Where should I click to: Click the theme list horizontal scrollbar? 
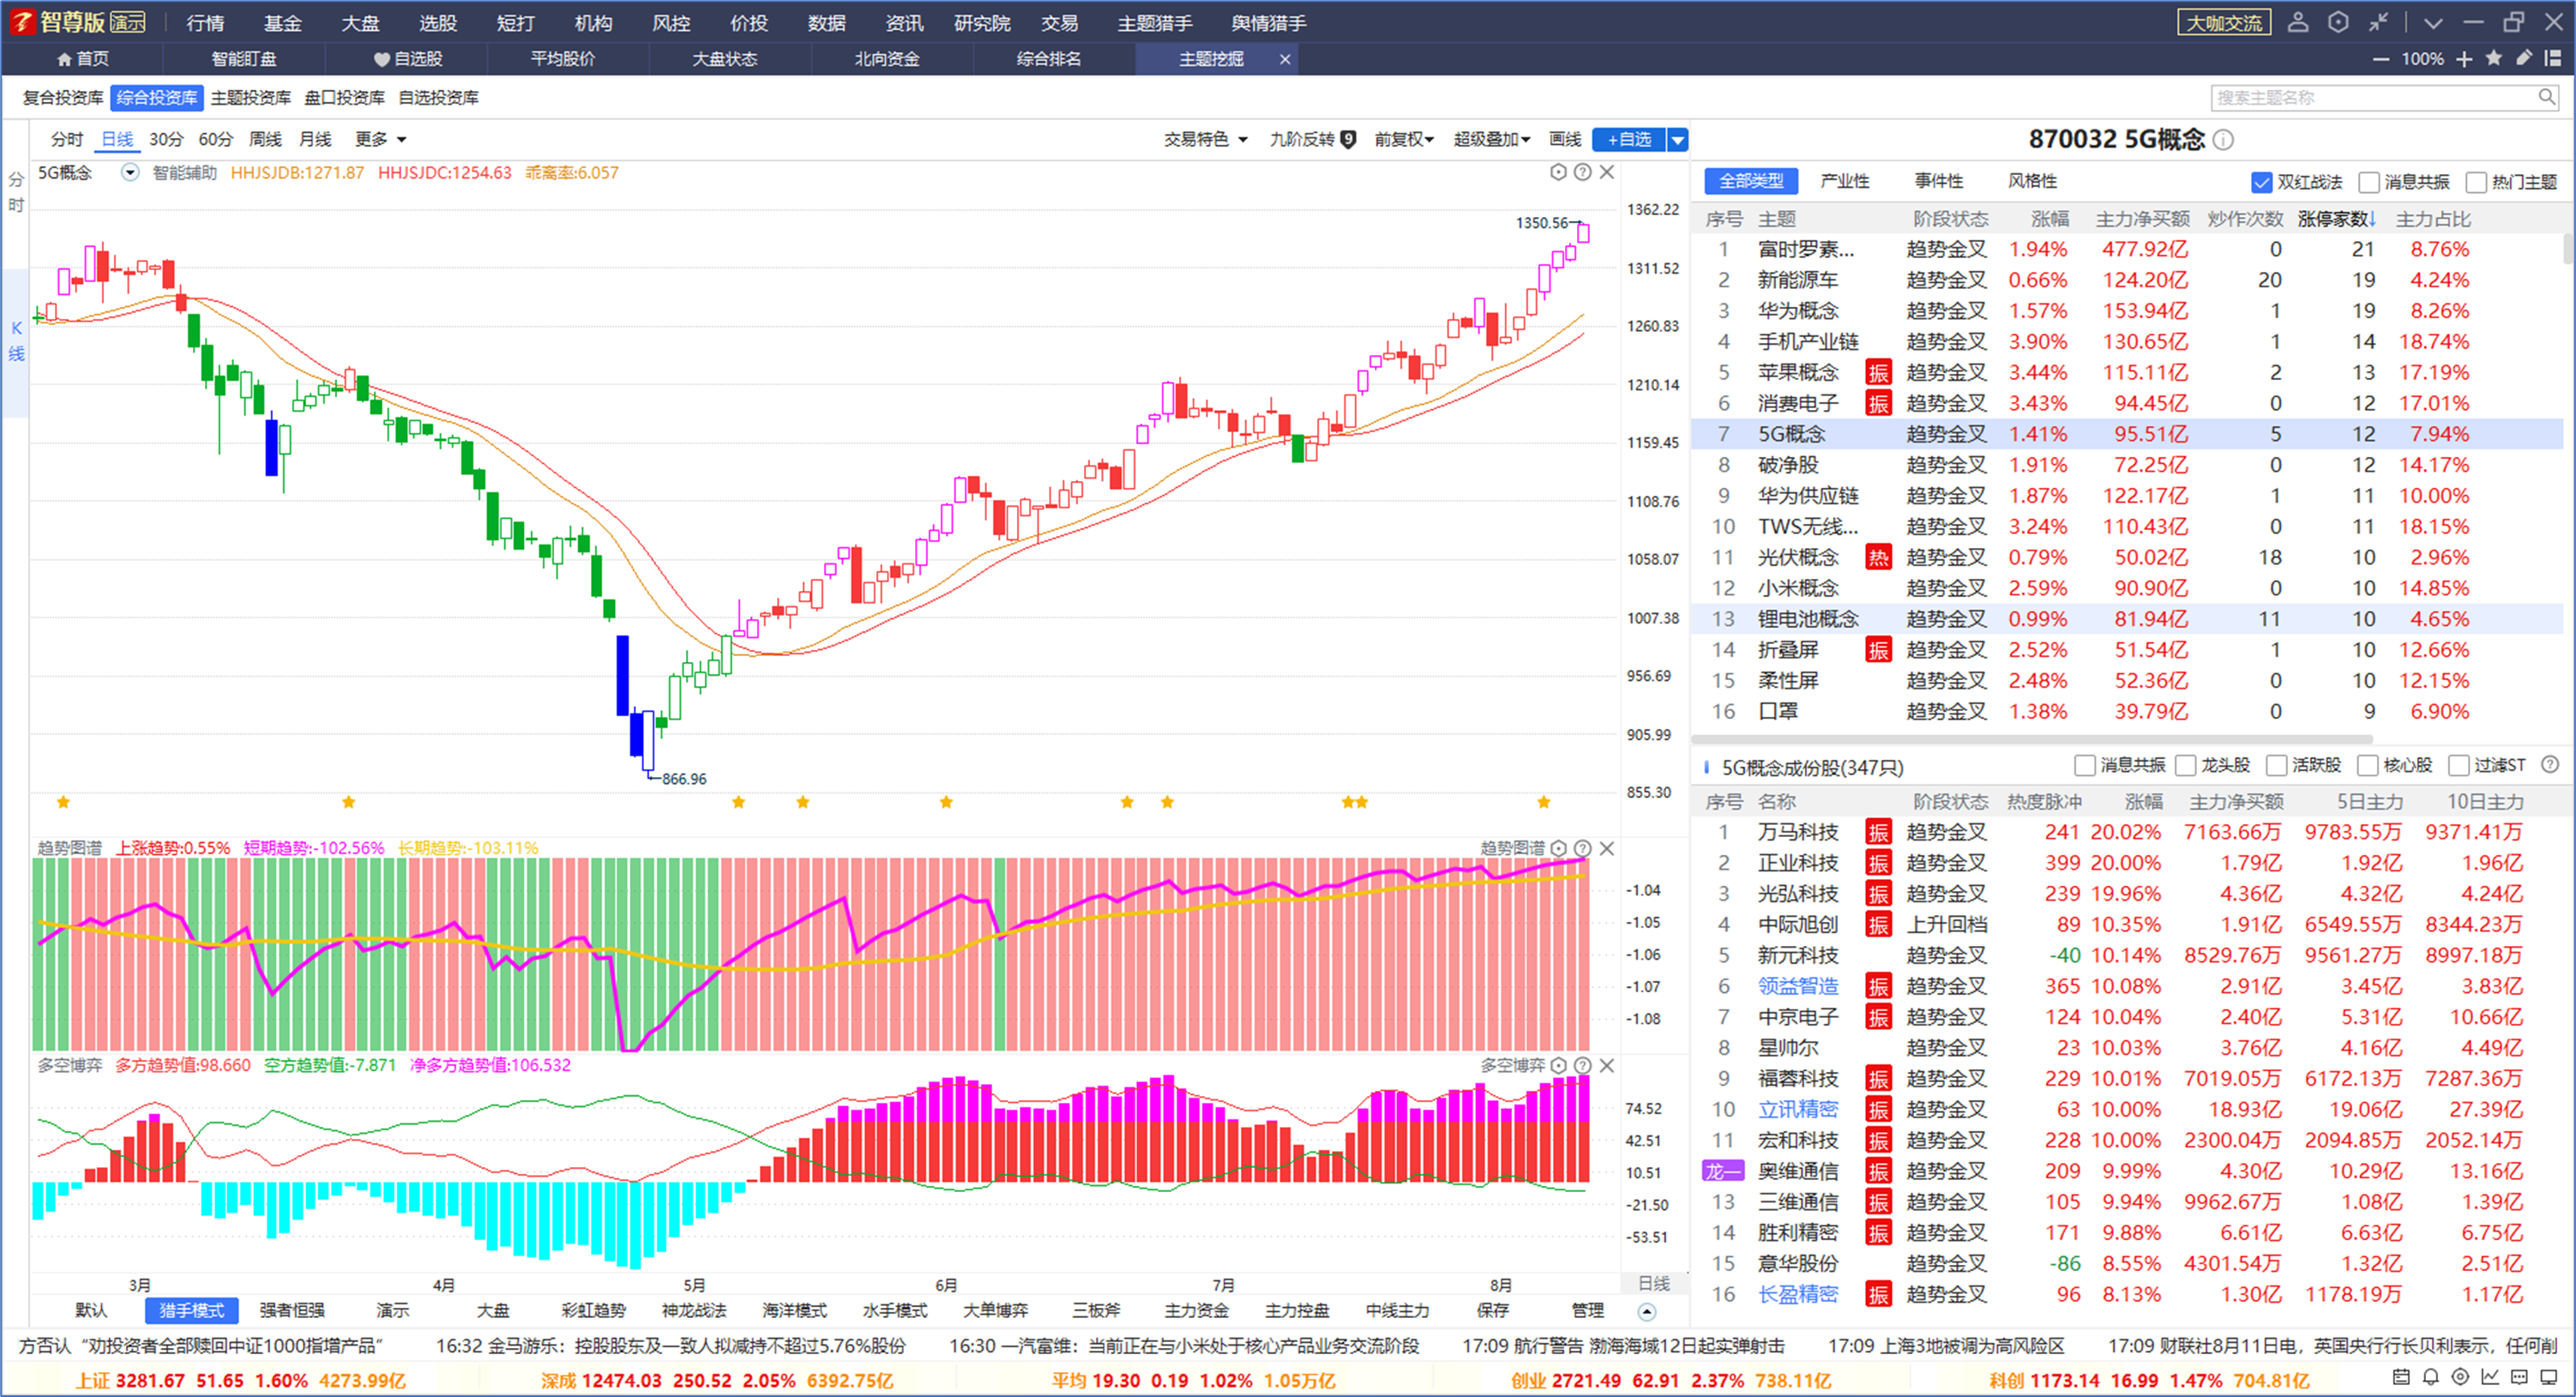2032,739
